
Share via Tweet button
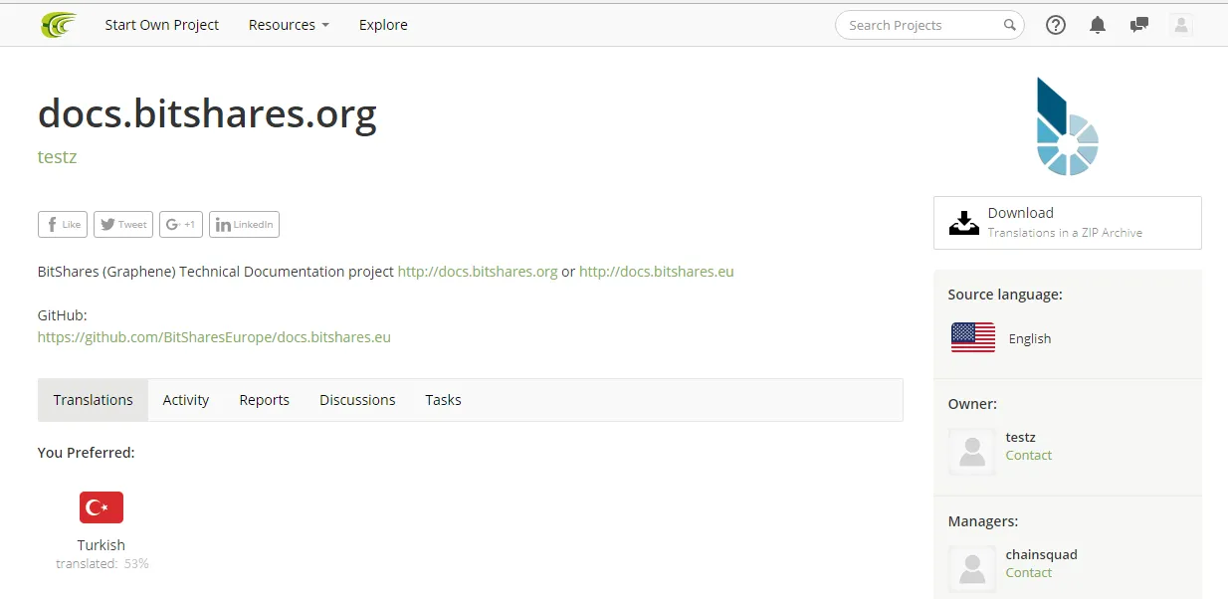pos(123,224)
